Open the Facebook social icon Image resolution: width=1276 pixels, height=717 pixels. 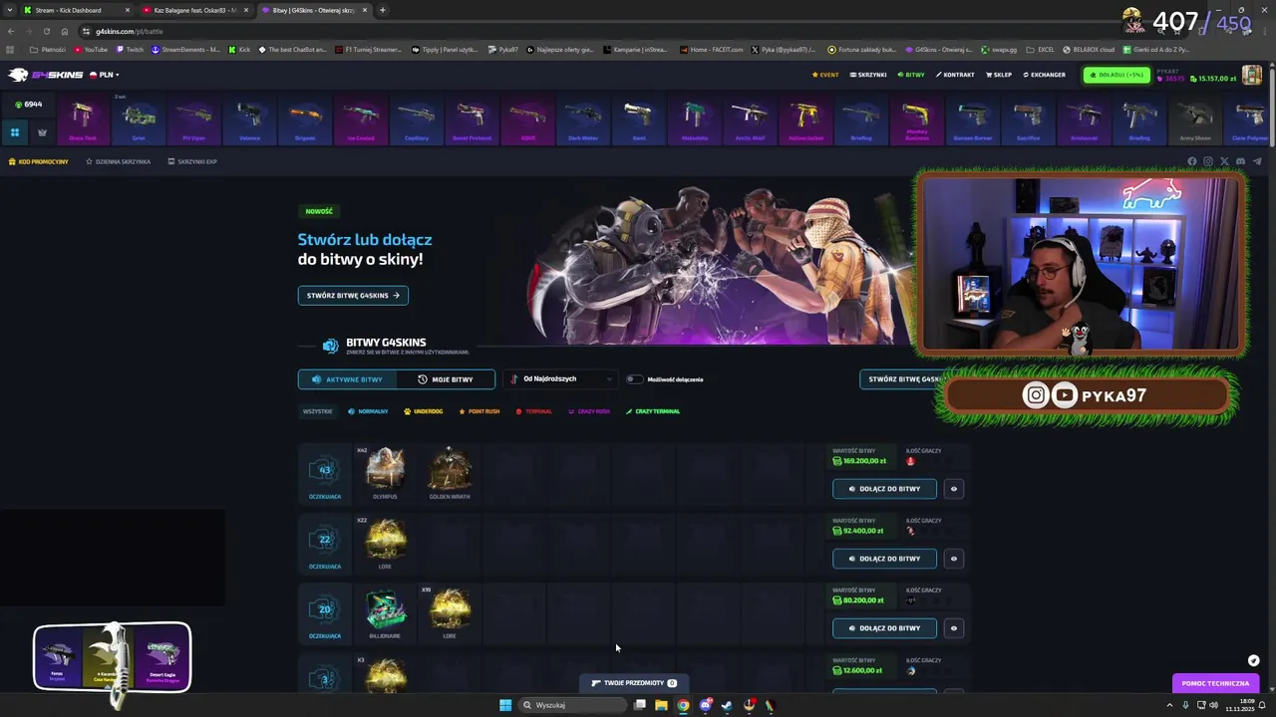tap(1192, 161)
